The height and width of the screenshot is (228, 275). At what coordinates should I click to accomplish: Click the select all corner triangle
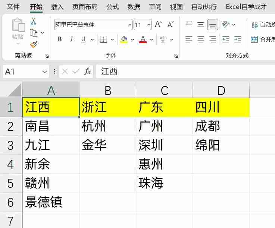15,90
